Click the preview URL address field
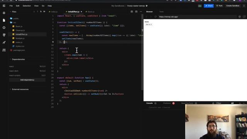Image resolution: width=247 pixels, height=139 pixels. [x=197, y=17]
